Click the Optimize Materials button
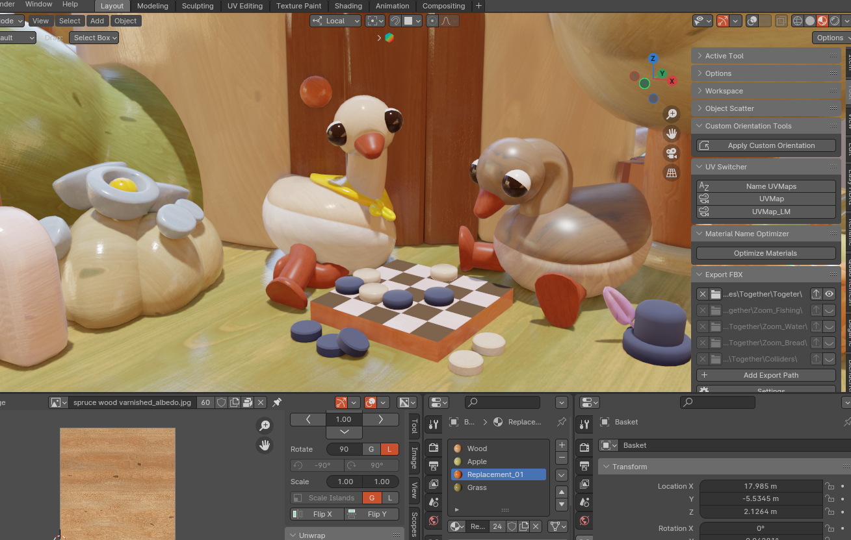The height and width of the screenshot is (540, 851). click(x=765, y=253)
